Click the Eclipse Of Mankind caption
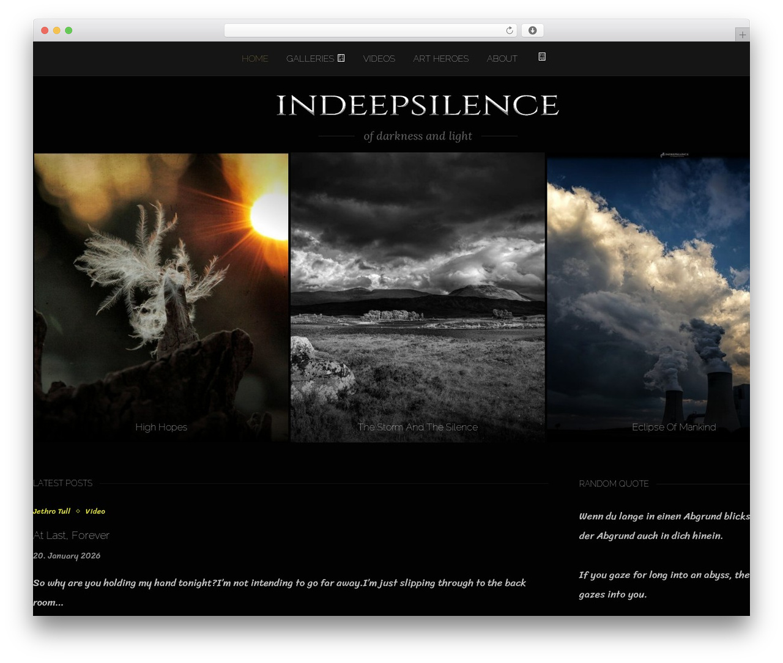This screenshot has height=663, width=783. tap(674, 427)
